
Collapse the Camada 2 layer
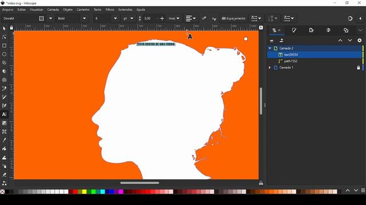[270, 48]
